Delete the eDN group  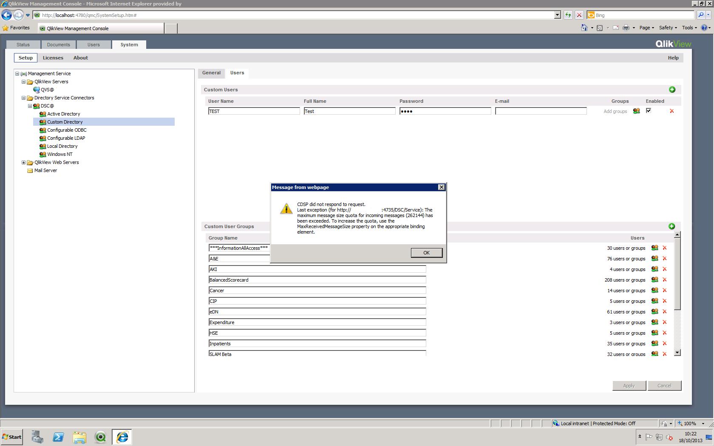click(x=665, y=312)
